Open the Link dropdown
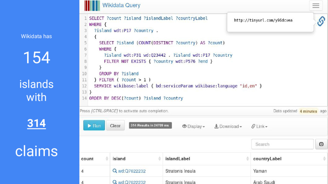The image size is (328, 184). (x=259, y=126)
